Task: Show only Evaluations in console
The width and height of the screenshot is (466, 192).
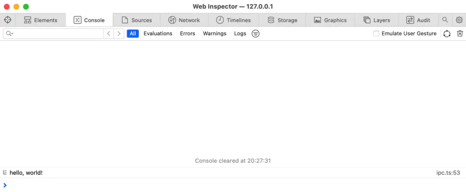Action: pyautogui.click(x=158, y=34)
